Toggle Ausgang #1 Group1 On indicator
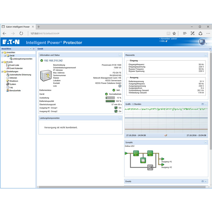The height and width of the screenshot is (212, 212). coord(116,108)
